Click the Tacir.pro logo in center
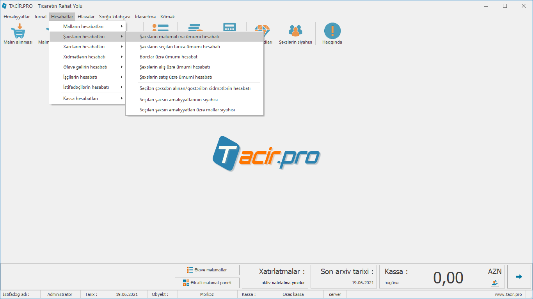 (x=266, y=153)
